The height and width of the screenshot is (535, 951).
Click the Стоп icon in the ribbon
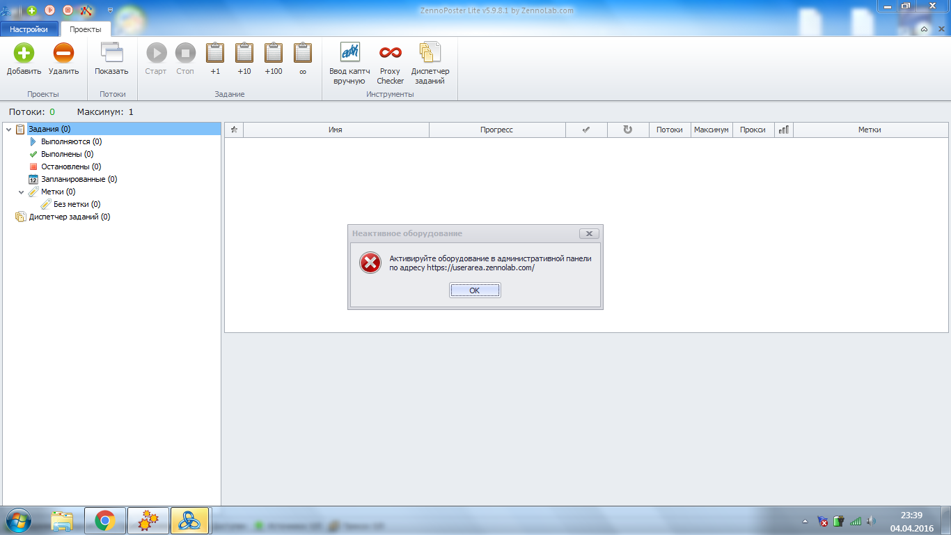pyautogui.click(x=185, y=53)
